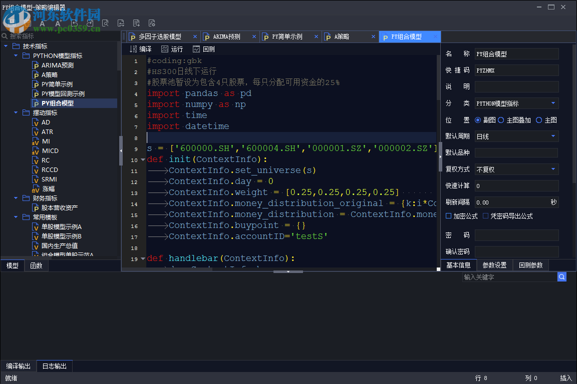Close the 多因子选股模型 tab
The width and height of the screenshot is (577, 384).
(x=194, y=36)
